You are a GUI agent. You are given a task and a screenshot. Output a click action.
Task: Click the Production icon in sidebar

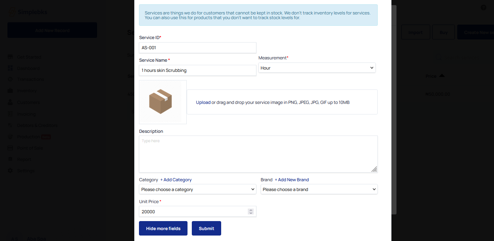pyautogui.click(x=10, y=137)
